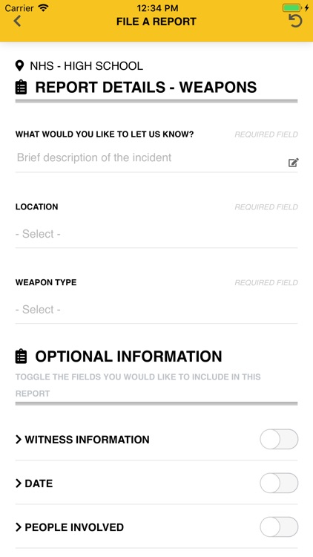Click the battery icon in the status bar
This screenshot has height=557, width=313.
pyautogui.click(x=291, y=8)
